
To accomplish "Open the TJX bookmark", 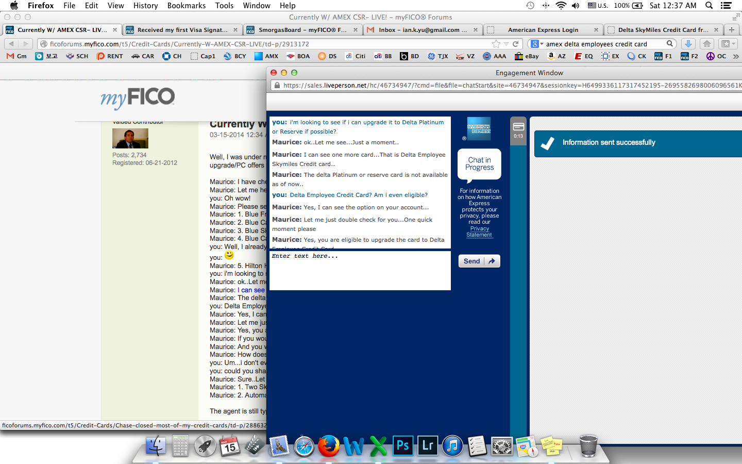I will tap(438, 56).
